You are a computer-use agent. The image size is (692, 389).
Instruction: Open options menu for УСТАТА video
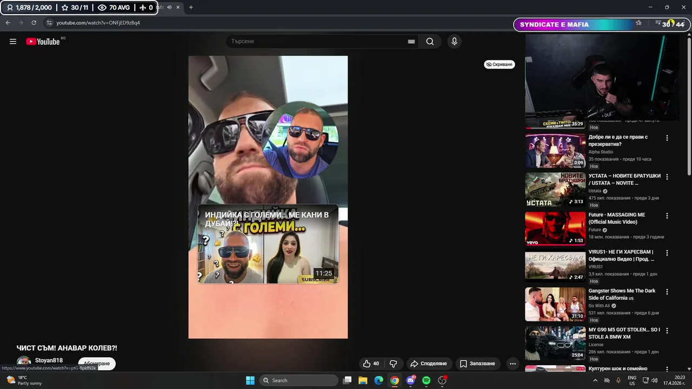coord(667,177)
